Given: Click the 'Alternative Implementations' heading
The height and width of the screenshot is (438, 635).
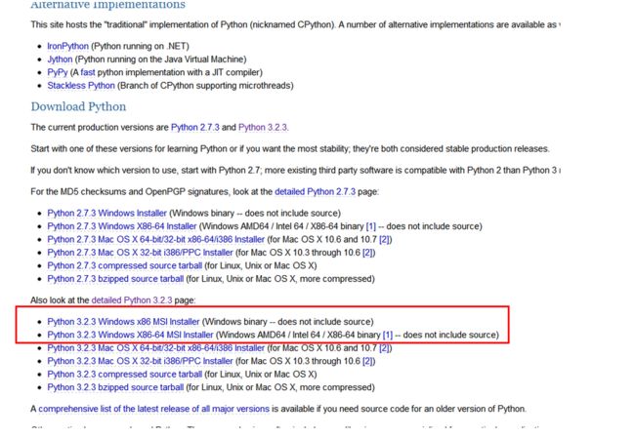Looking at the screenshot, I should (x=108, y=5).
